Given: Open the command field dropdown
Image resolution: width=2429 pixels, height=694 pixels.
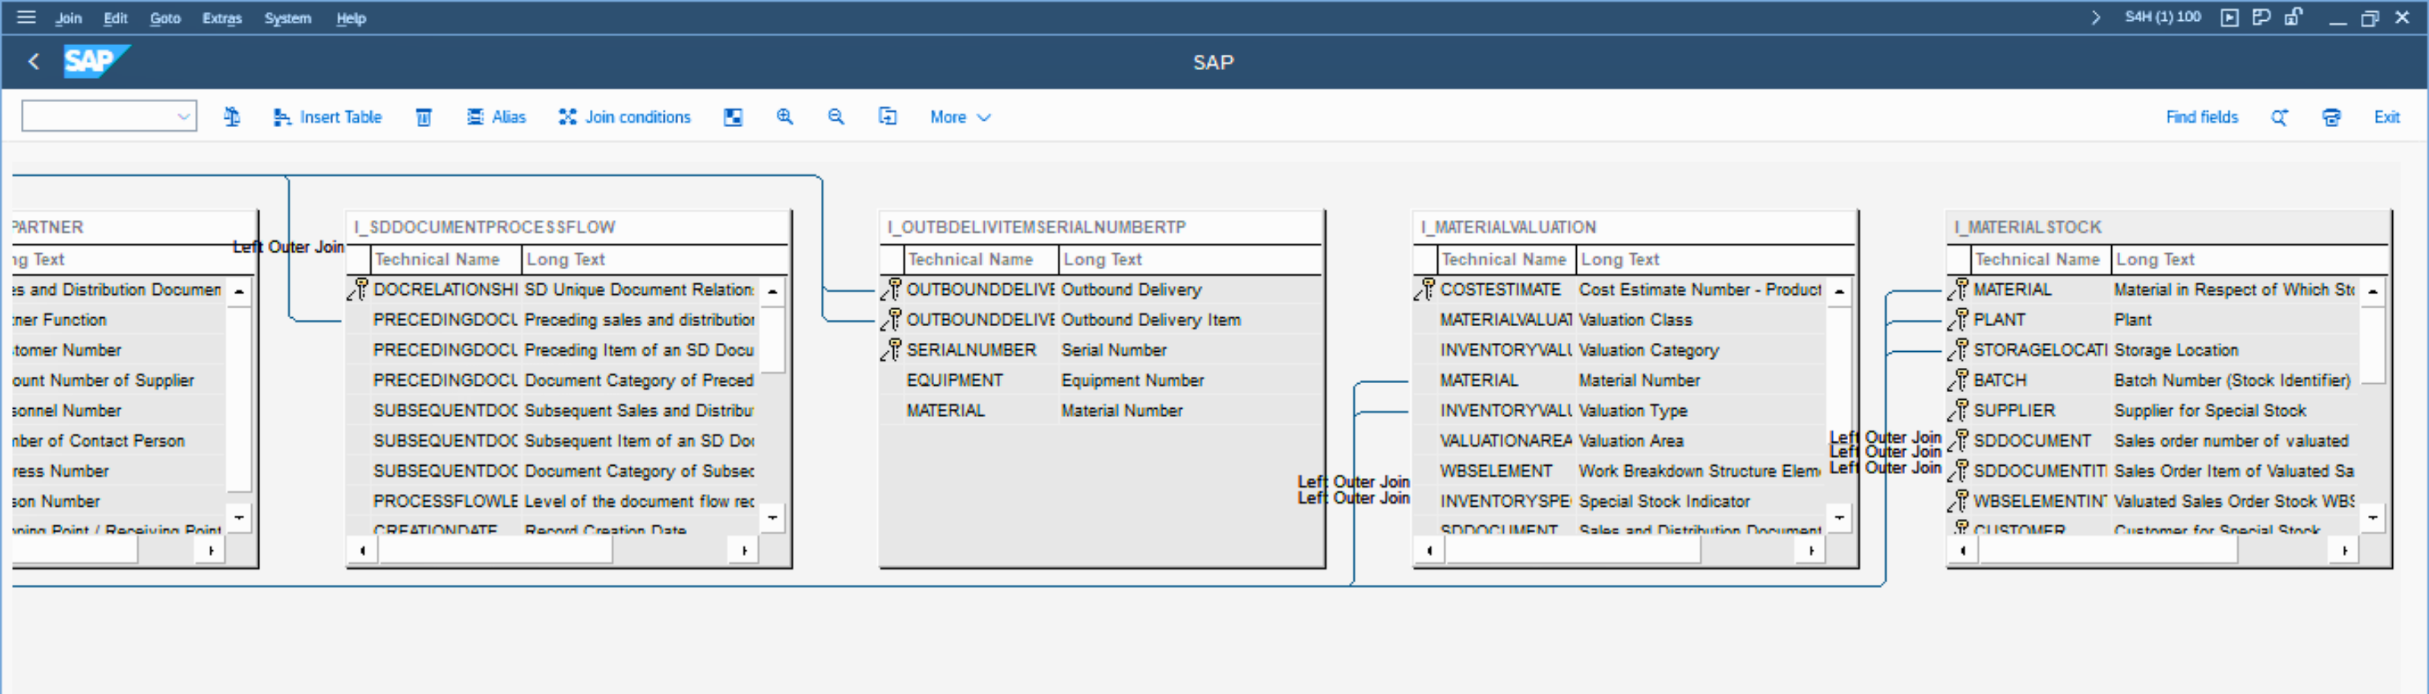Looking at the screenshot, I should point(183,117).
